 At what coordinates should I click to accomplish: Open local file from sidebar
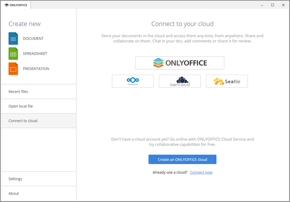[39, 106]
